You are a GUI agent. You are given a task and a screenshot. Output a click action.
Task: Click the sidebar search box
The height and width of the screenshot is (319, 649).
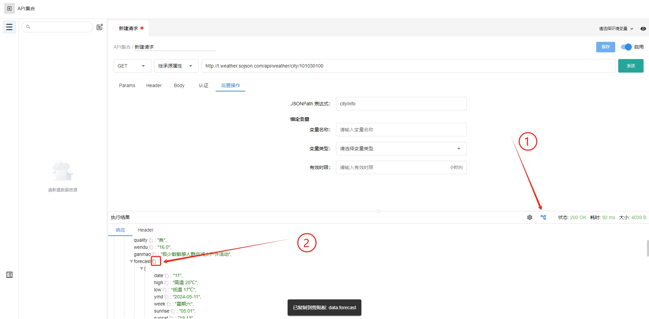[x=57, y=27]
